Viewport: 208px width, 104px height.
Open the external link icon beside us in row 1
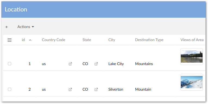(70, 64)
